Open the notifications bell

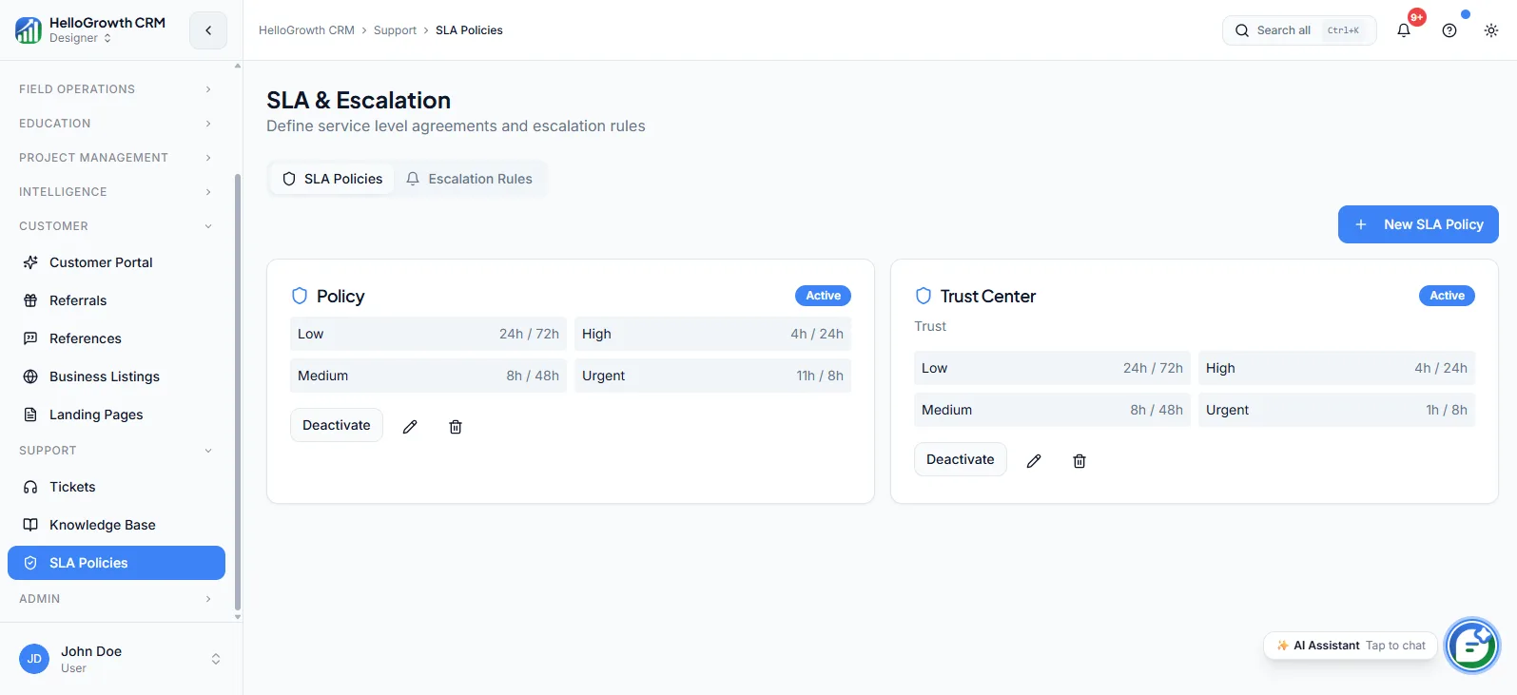click(1404, 30)
